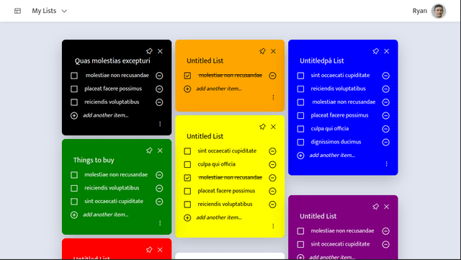Image resolution: width=461 pixels, height=260 pixels.
Task: Close the purple Untitled List card
Action: [x=386, y=207]
